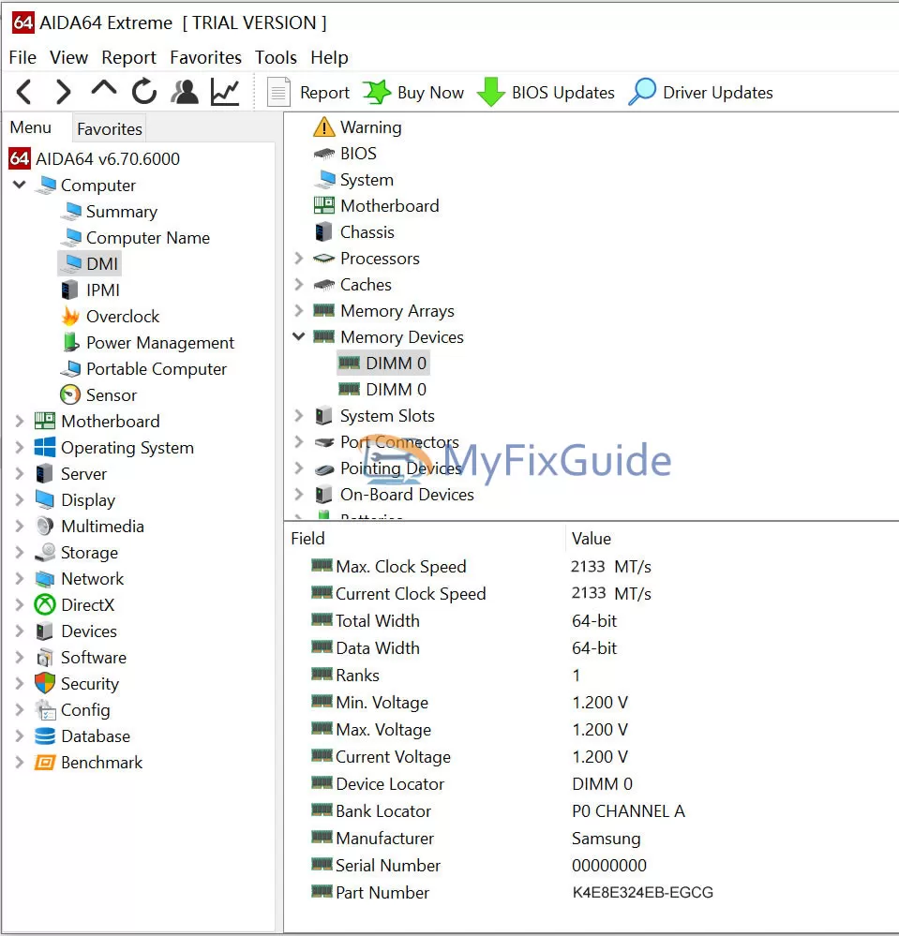
Task: Switch to the Menu tab
Action: 30,127
